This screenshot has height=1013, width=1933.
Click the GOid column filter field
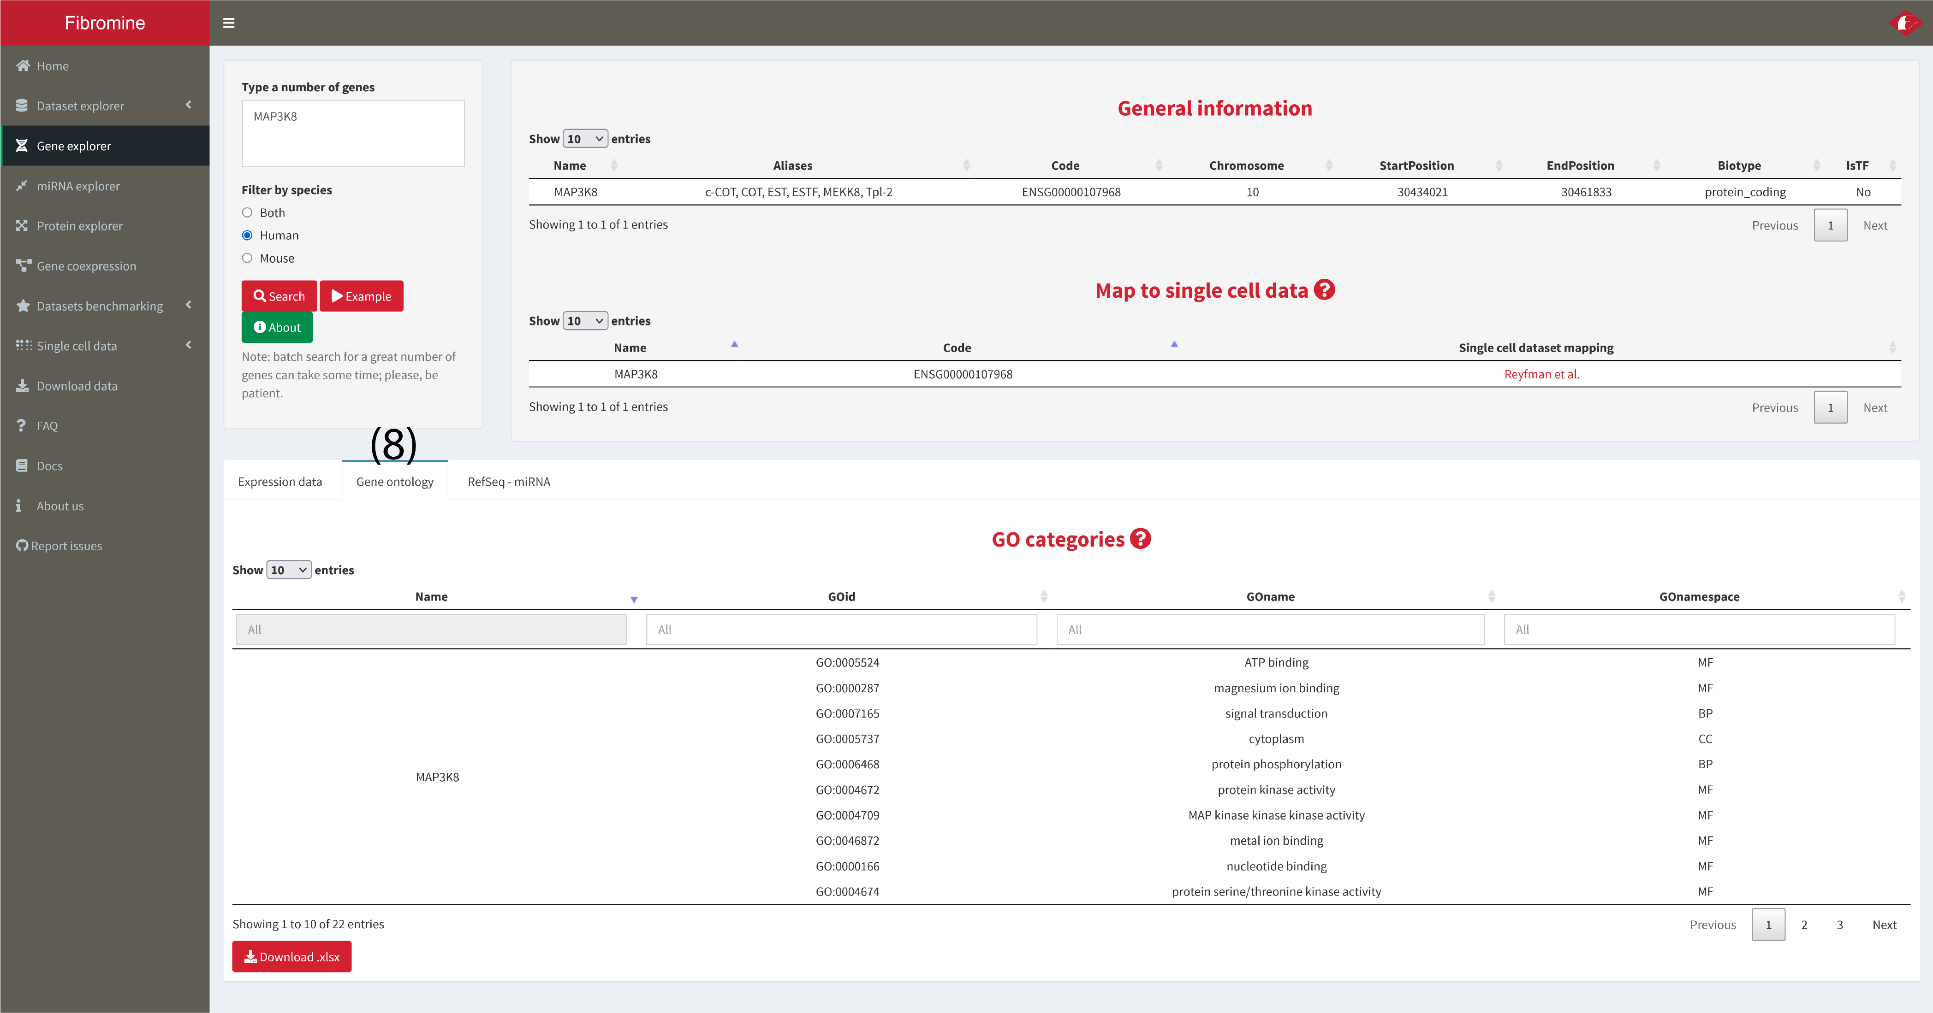click(x=842, y=629)
